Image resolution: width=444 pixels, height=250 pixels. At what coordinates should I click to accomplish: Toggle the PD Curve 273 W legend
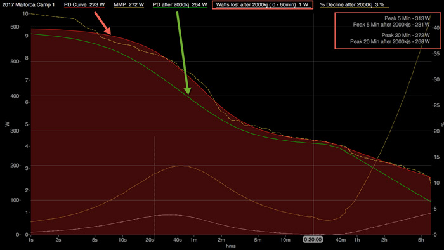84,5
